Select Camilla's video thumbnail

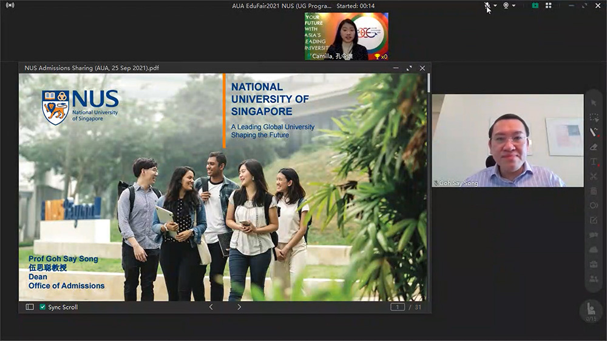(x=347, y=36)
